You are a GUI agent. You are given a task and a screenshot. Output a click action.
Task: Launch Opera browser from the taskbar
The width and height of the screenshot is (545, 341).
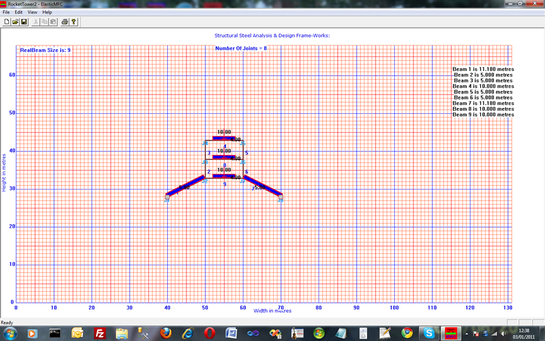tap(210, 334)
